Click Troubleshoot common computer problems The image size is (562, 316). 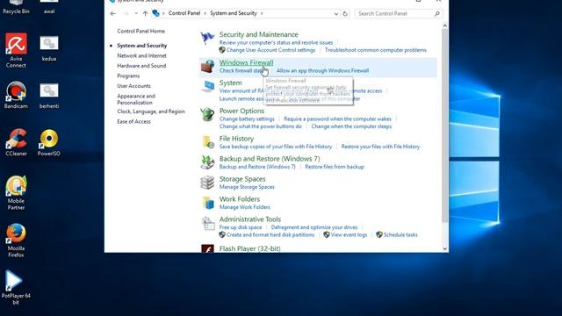click(x=376, y=50)
